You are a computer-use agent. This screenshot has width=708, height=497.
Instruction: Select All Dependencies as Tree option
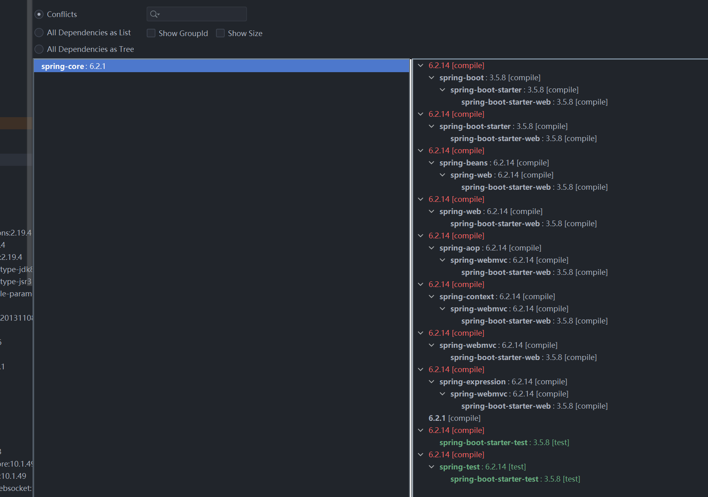pos(39,49)
